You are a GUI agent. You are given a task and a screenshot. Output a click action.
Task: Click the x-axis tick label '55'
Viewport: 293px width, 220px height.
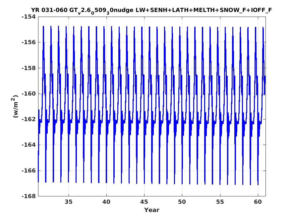[x=220, y=202]
